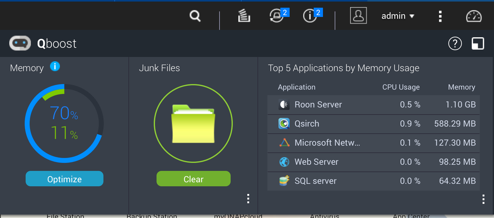Click the Junk Files panel title
The image size is (494, 218).
[159, 68]
